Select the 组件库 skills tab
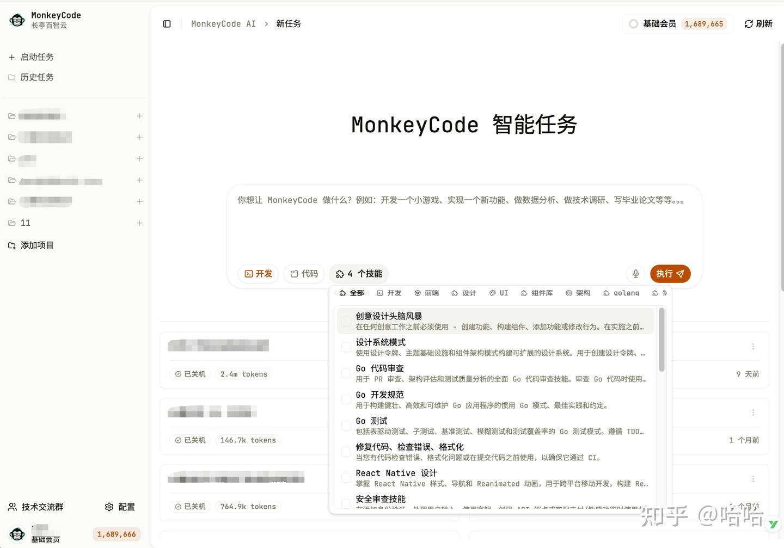The height and width of the screenshot is (548, 784). (537, 293)
